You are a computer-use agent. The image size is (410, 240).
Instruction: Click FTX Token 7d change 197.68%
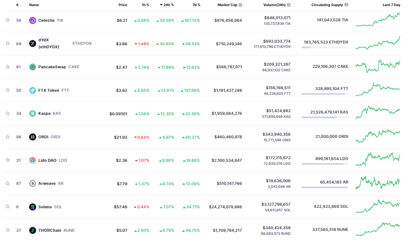click(190, 90)
